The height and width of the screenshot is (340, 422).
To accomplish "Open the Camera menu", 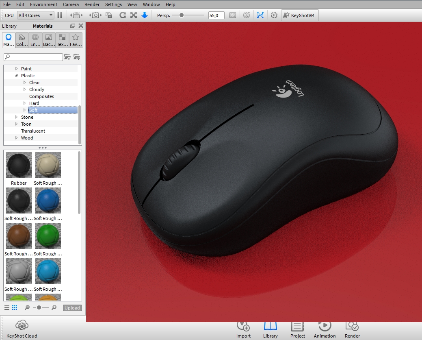I will point(71,4).
